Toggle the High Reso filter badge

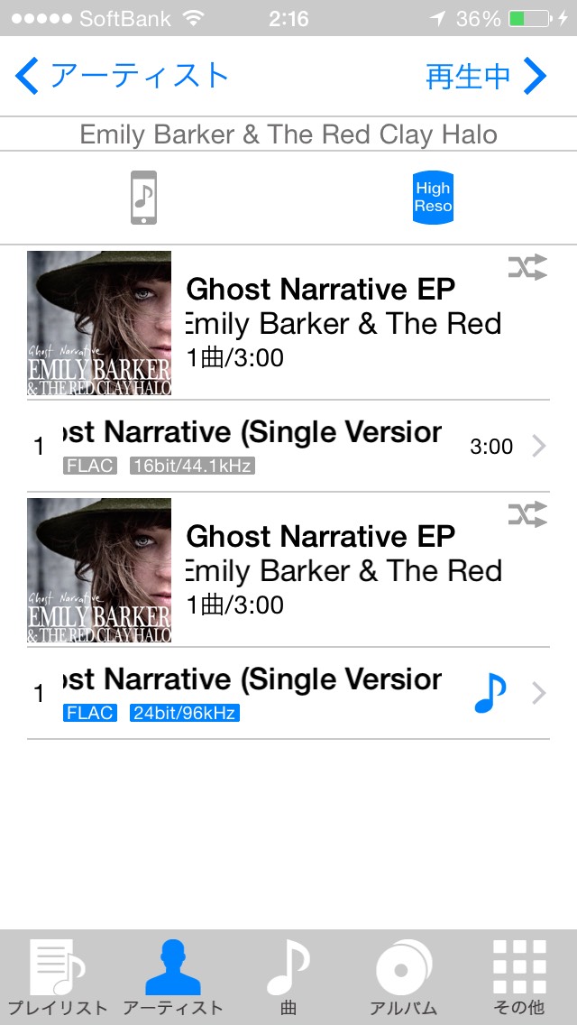pyautogui.click(x=433, y=198)
